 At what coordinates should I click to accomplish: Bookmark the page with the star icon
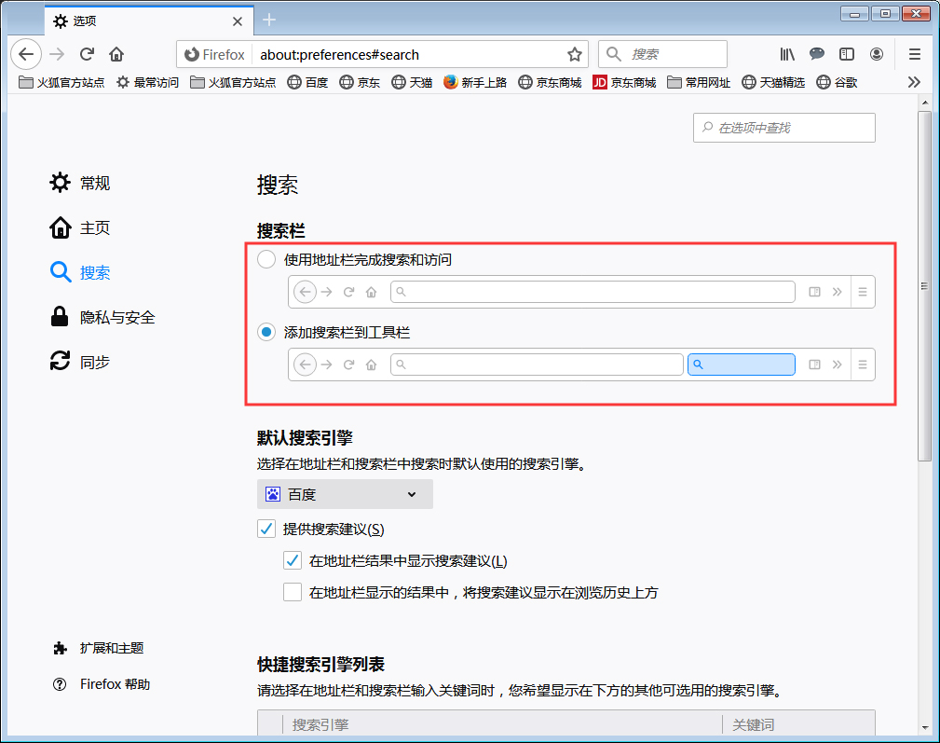(575, 54)
